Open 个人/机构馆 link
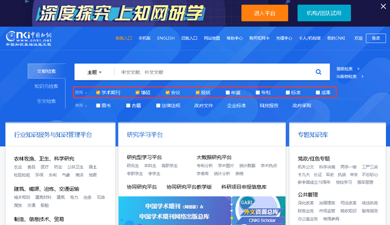The image size is (390, 225). (x=309, y=38)
